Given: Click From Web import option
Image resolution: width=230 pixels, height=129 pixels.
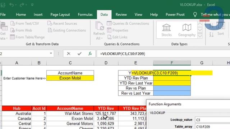Looking at the screenshot, I should [21, 30].
